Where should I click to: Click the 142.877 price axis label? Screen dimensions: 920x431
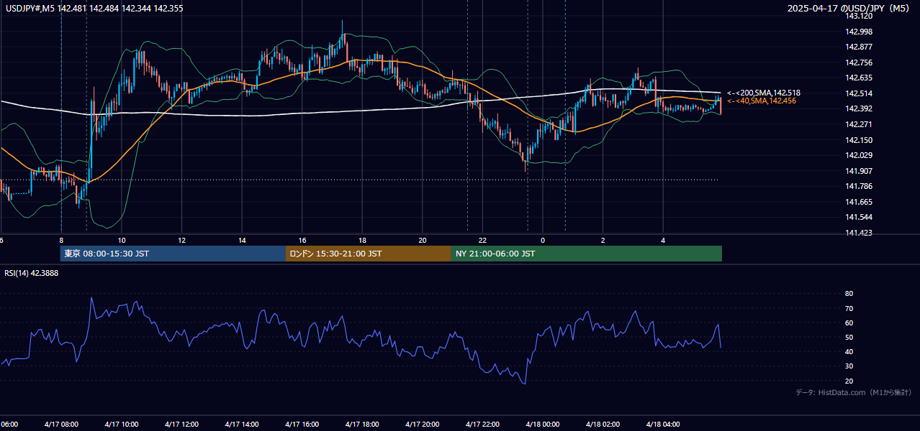tap(858, 47)
